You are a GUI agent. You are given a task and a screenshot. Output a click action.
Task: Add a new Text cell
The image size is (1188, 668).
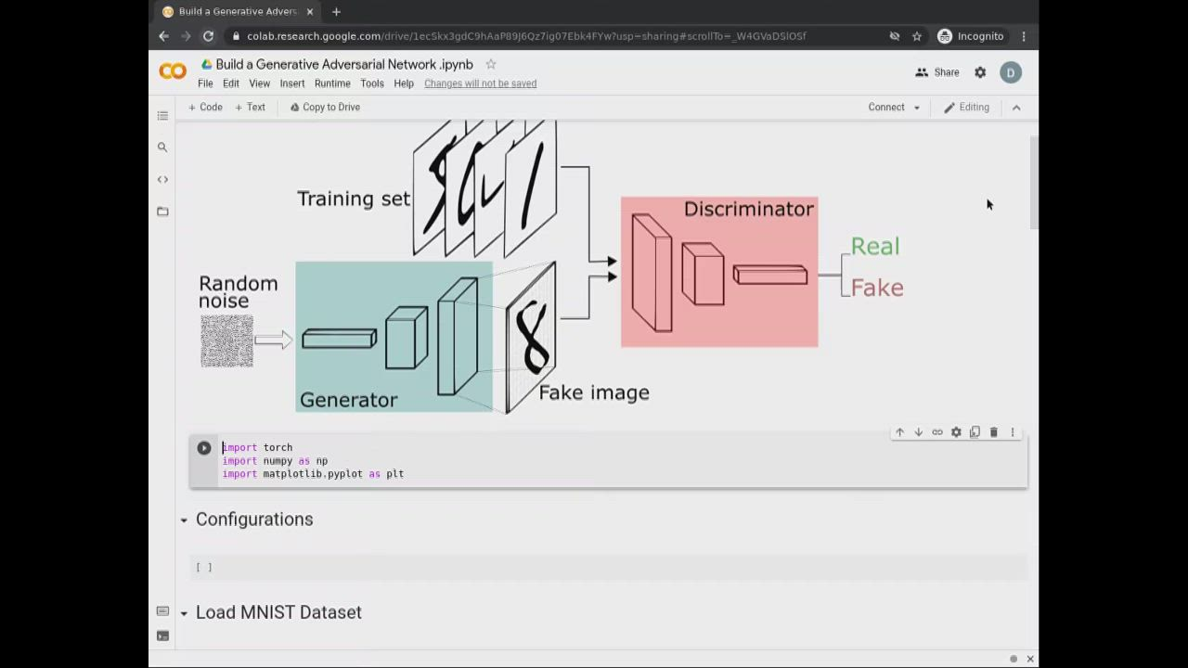(x=250, y=108)
